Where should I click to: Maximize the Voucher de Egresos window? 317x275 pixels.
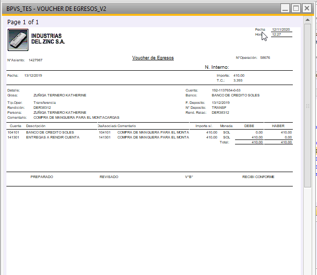[296, 8]
